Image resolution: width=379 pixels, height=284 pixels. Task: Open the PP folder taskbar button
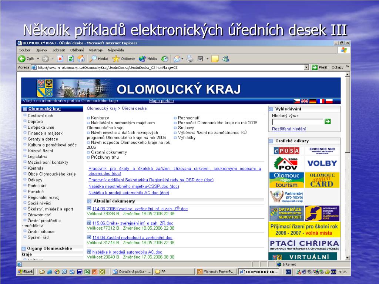point(174,272)
